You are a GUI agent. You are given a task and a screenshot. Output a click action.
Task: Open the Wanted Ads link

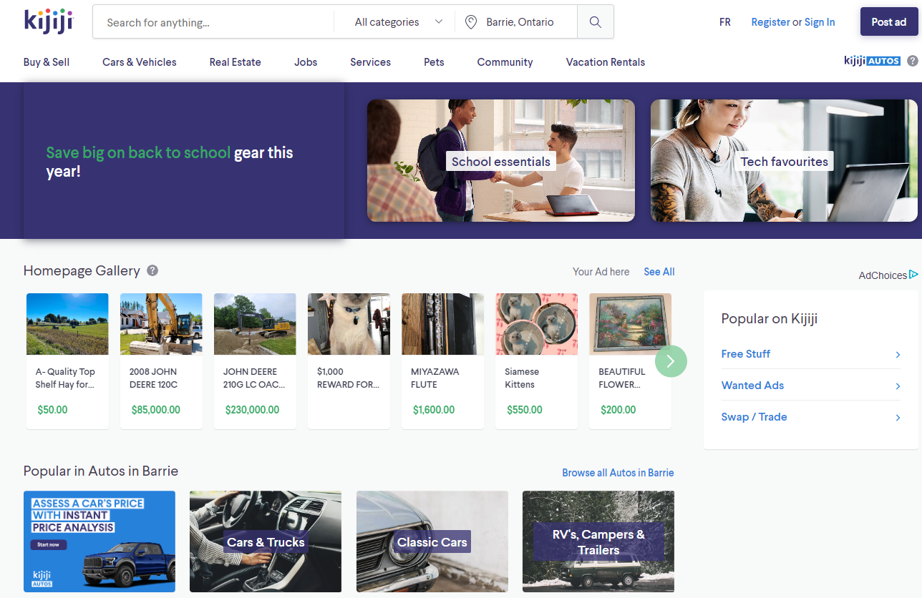pyautogui.click(x=753, y=386)
